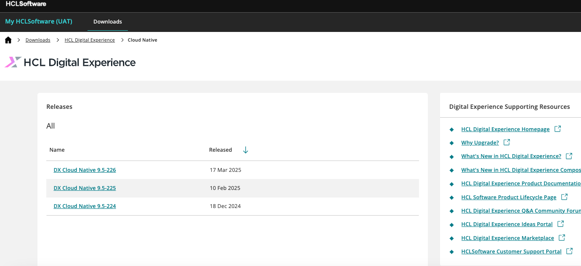The width and height of the screenshot is (581, 266).
Task: Click external link icon next to Why Upgrade?
Action: pos(507,142)
